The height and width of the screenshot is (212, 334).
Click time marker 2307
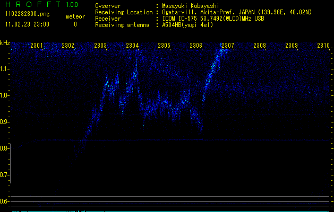pos(228,46)
